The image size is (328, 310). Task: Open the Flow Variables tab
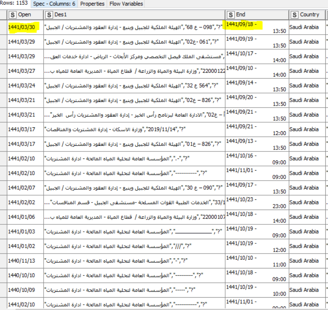coord(126,4)
